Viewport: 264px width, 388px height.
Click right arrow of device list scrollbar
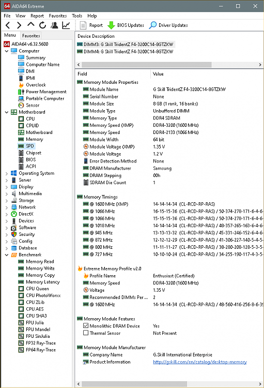pyautogui.click(x=260, y=65)
